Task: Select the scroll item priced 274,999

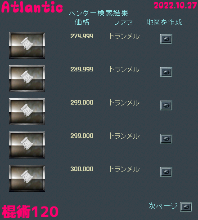Action: (x=27, y=45)
